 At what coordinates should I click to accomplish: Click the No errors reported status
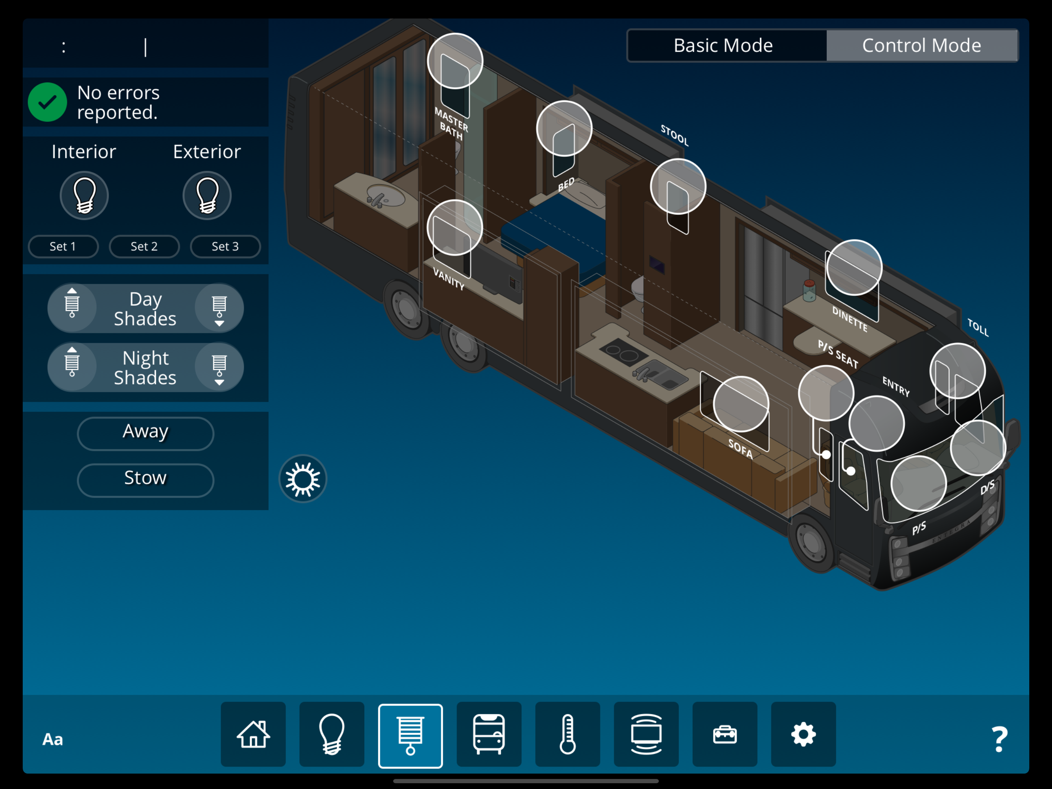146,102
